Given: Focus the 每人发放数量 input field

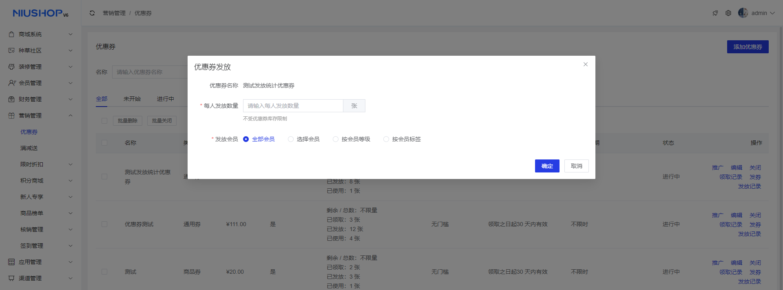Looking at the screenshot, I should point(293,106).
